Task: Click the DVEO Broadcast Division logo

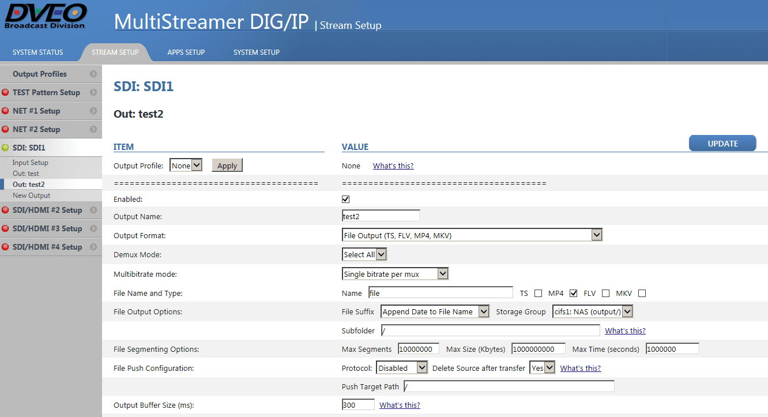Action: tap(46, 16)
